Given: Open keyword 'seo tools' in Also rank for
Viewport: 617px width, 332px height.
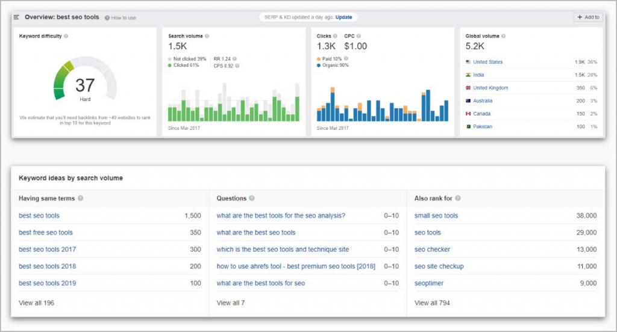Looking at the screenshot, I should 427,233.
